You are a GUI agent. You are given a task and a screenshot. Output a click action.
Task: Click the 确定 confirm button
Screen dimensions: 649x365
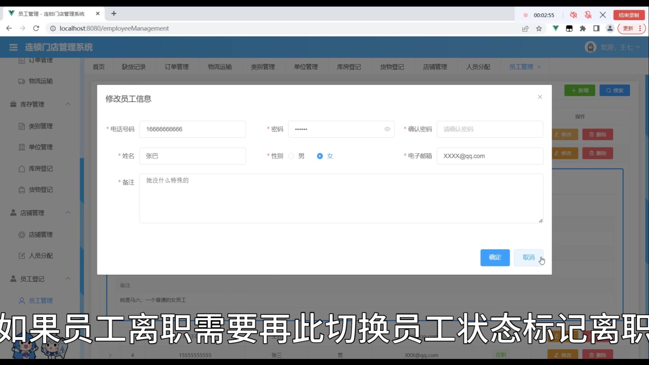(x=495, y=258)
